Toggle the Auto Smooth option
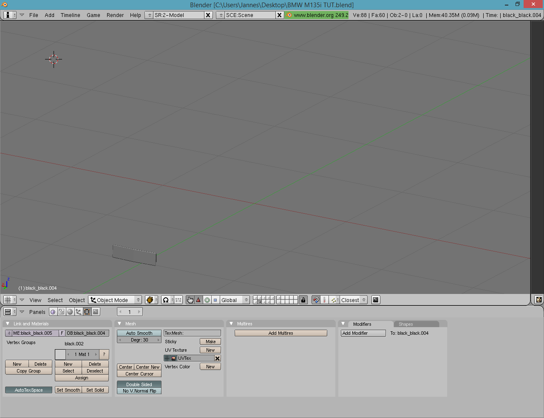The width and height of the screenshot is (544, 418). [139, 333]
